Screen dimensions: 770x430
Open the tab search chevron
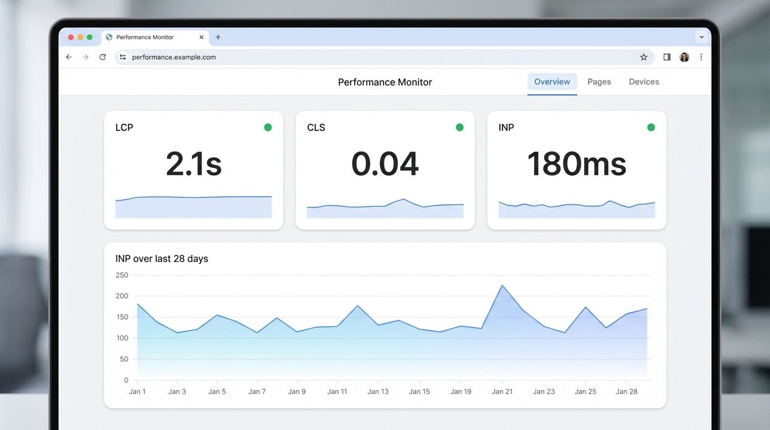pos(702,36)
